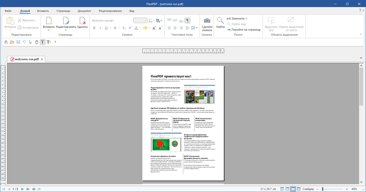
Task: Click Перейти на страницу
Action: tap(244, 29)
